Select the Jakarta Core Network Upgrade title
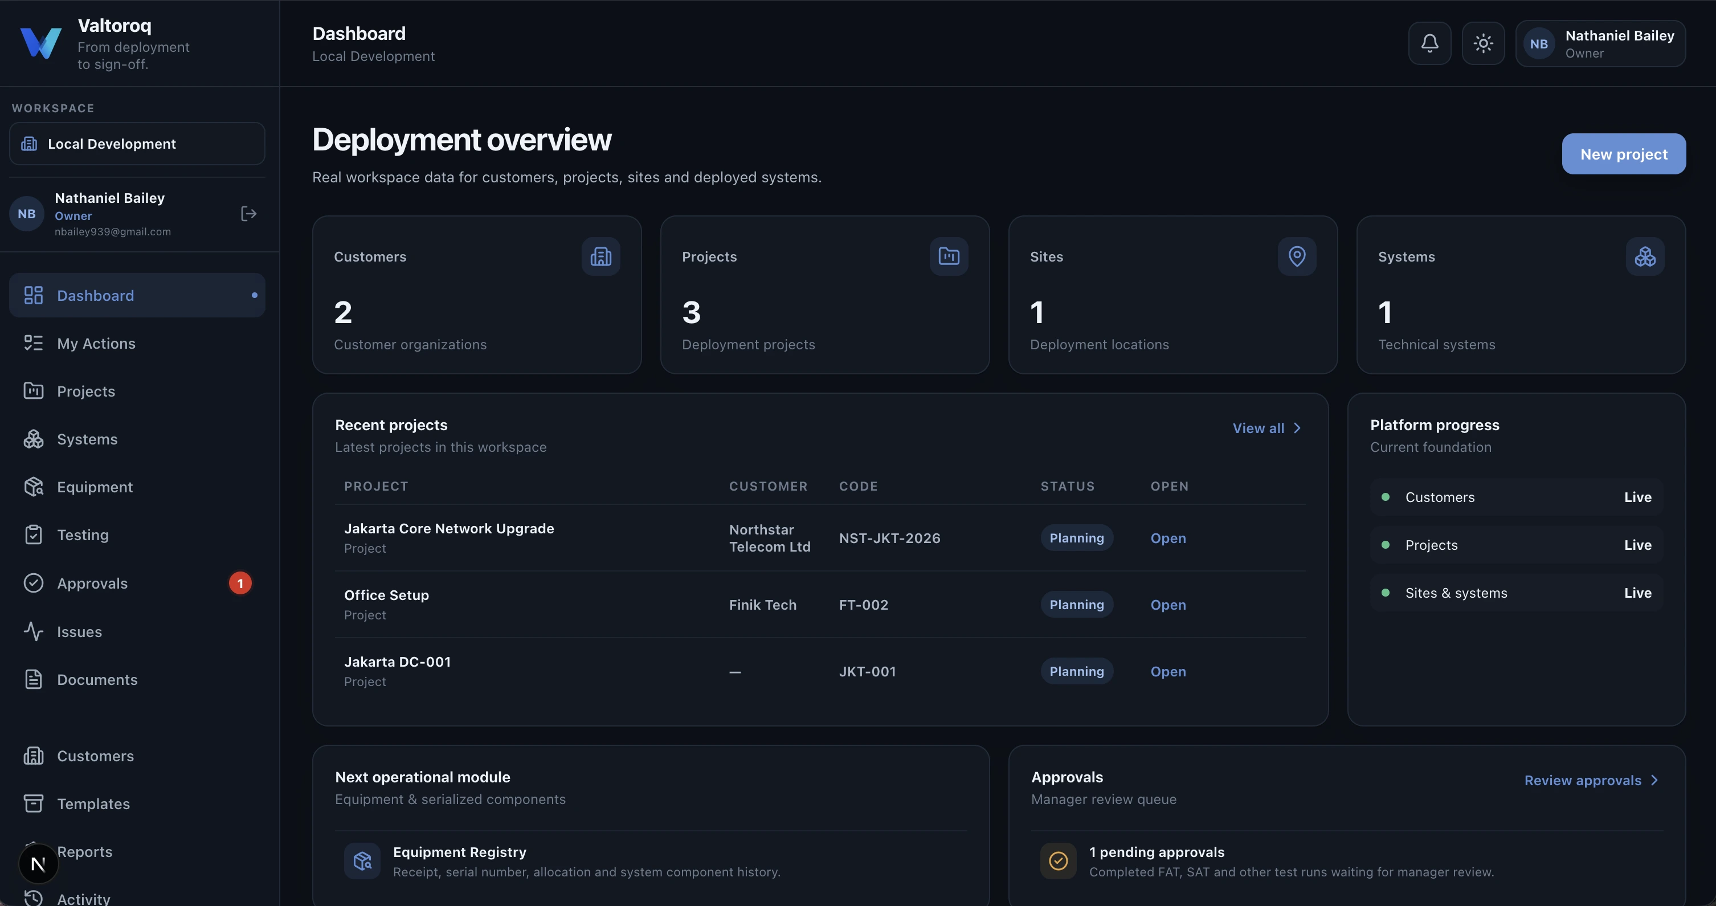This screenshot has width=1716, height=906. coord(449,528)
